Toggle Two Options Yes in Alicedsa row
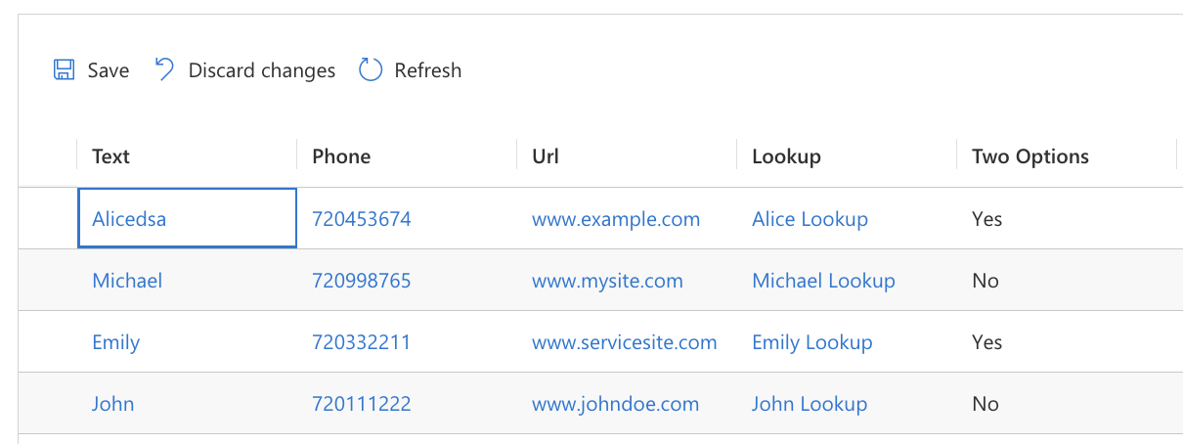Screen dimensions: 1183x444 987,219
